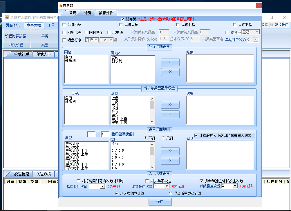The width and height of the screenshot is (291, 211).
Task: Open 工具 menu in main window
Action: pos(51,25)
